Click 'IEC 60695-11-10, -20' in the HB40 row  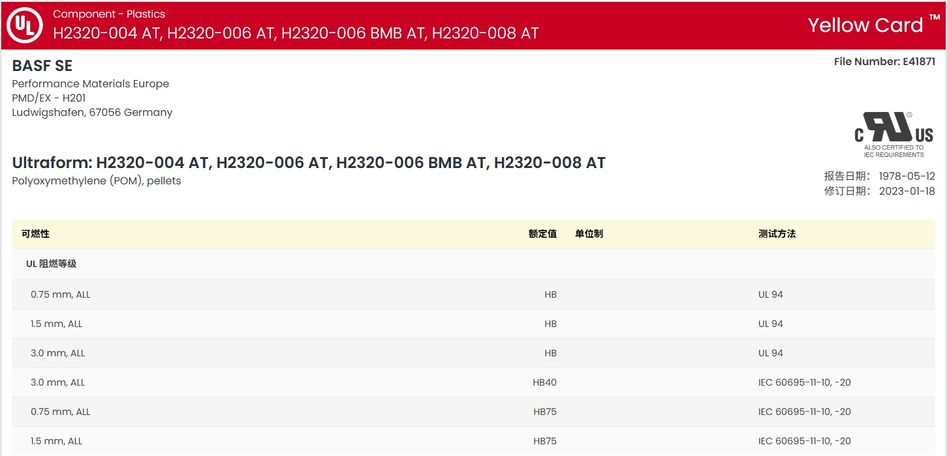click(x=805, y=382)
